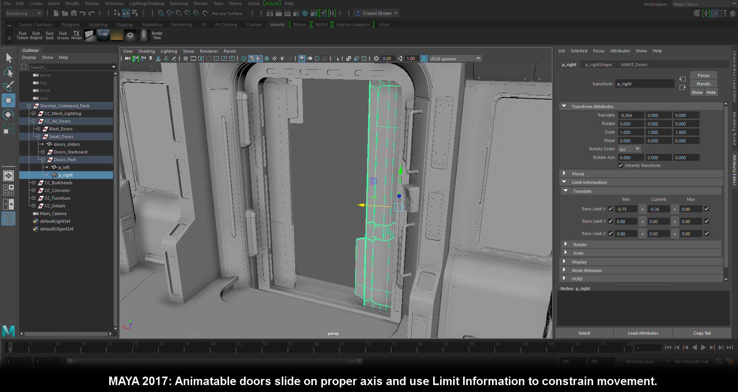The image size is (738, 392).
Task: Expand the CC_Bulkheads outliner node
Action: [33, 183]
